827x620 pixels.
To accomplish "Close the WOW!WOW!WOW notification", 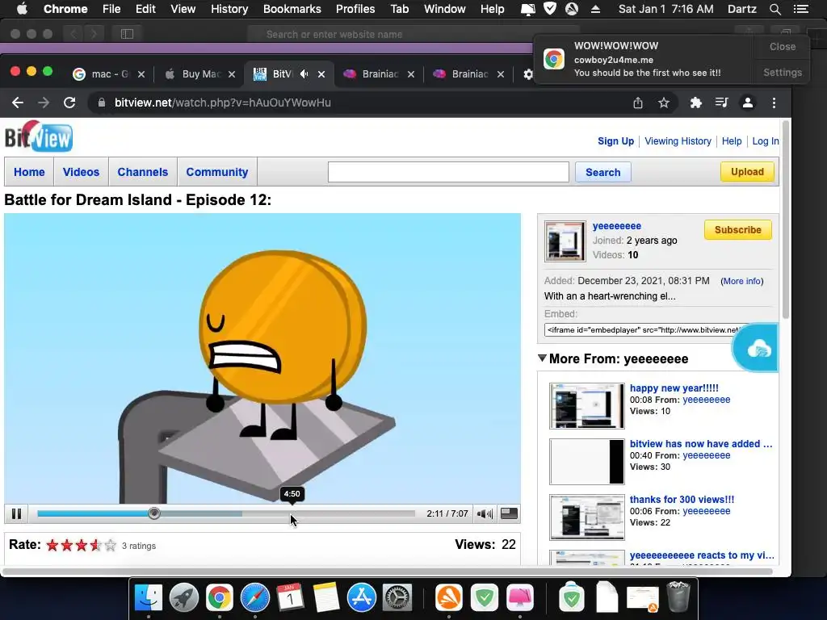I will pos(782,46).
